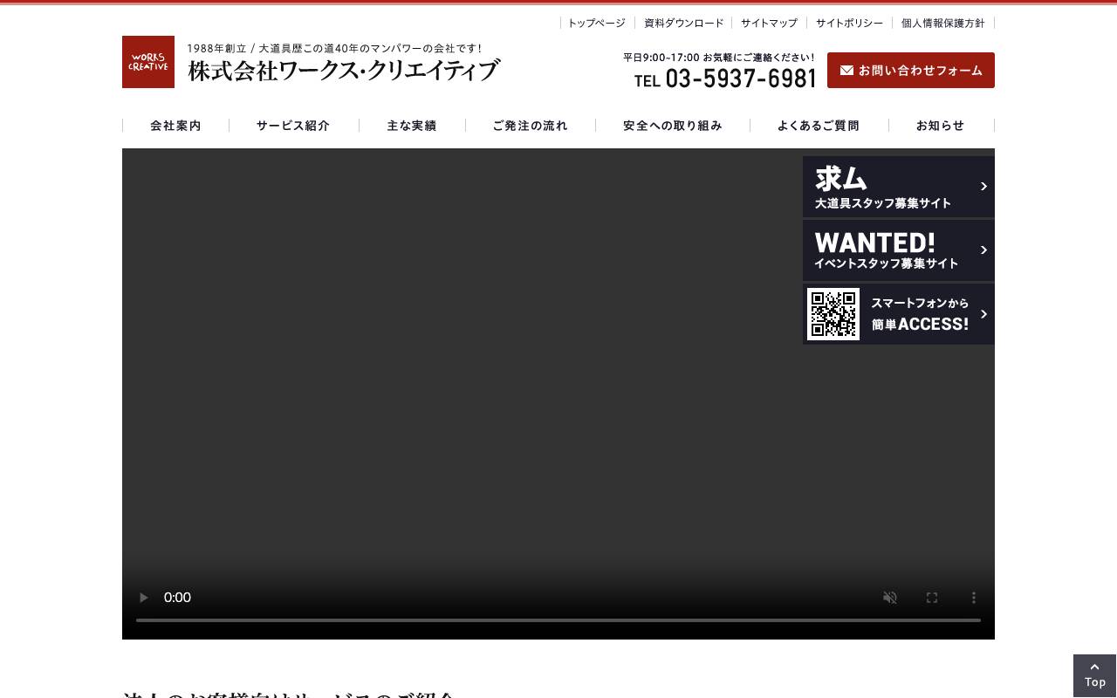Open ご発注の流れ page
1117x698 pixels.
point(531,126)
